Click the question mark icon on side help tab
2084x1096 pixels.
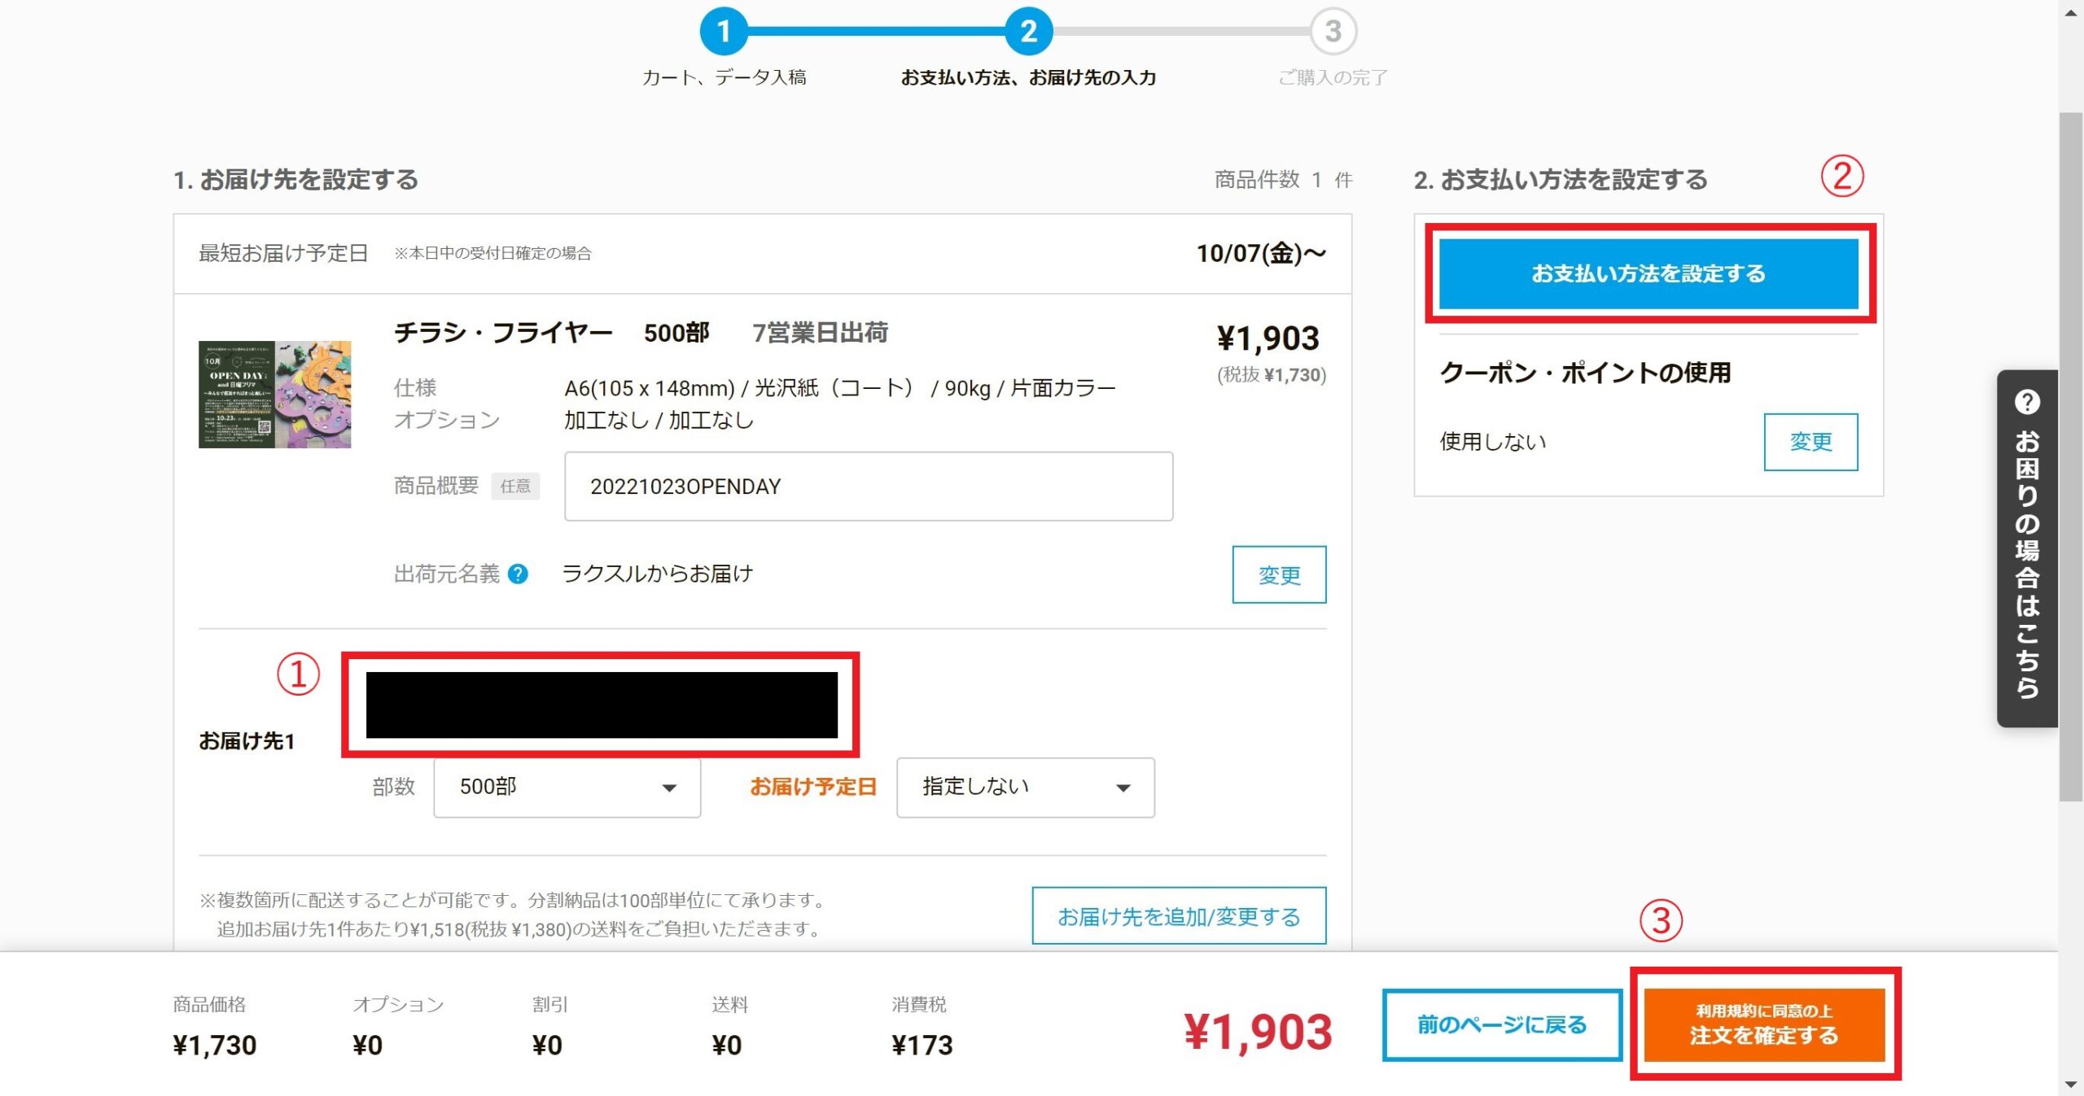tap(2027, 402)
